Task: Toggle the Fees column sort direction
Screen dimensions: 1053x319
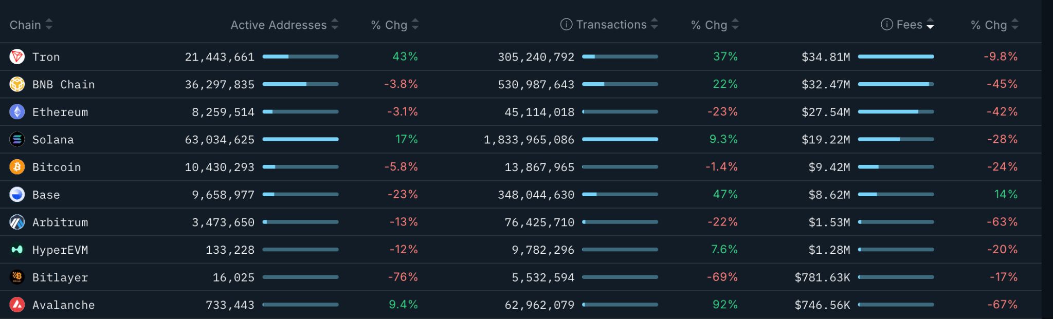Action: [930, 24]
